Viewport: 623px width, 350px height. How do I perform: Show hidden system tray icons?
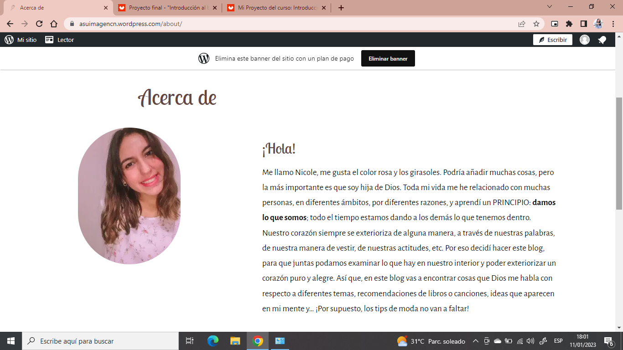pyautogui.click(x=475, y=341)
